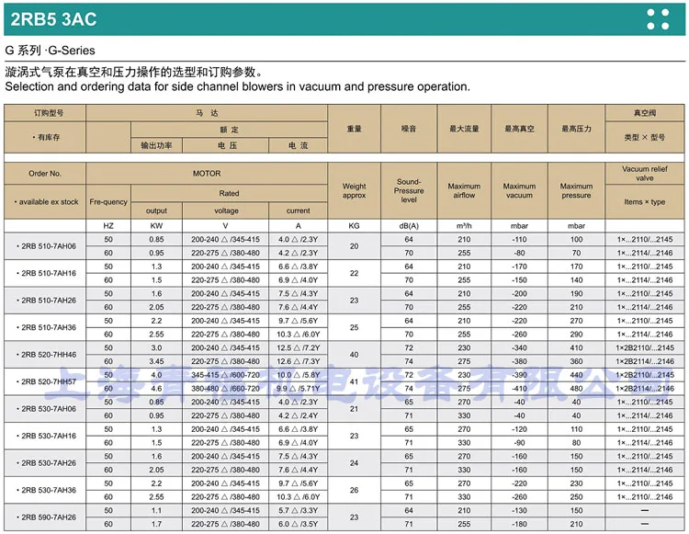Viewport: 689px width, 534px height.
Task: Click the Chinese header '最高真空'
Action: pyautogui.click(x=519, y=129)
